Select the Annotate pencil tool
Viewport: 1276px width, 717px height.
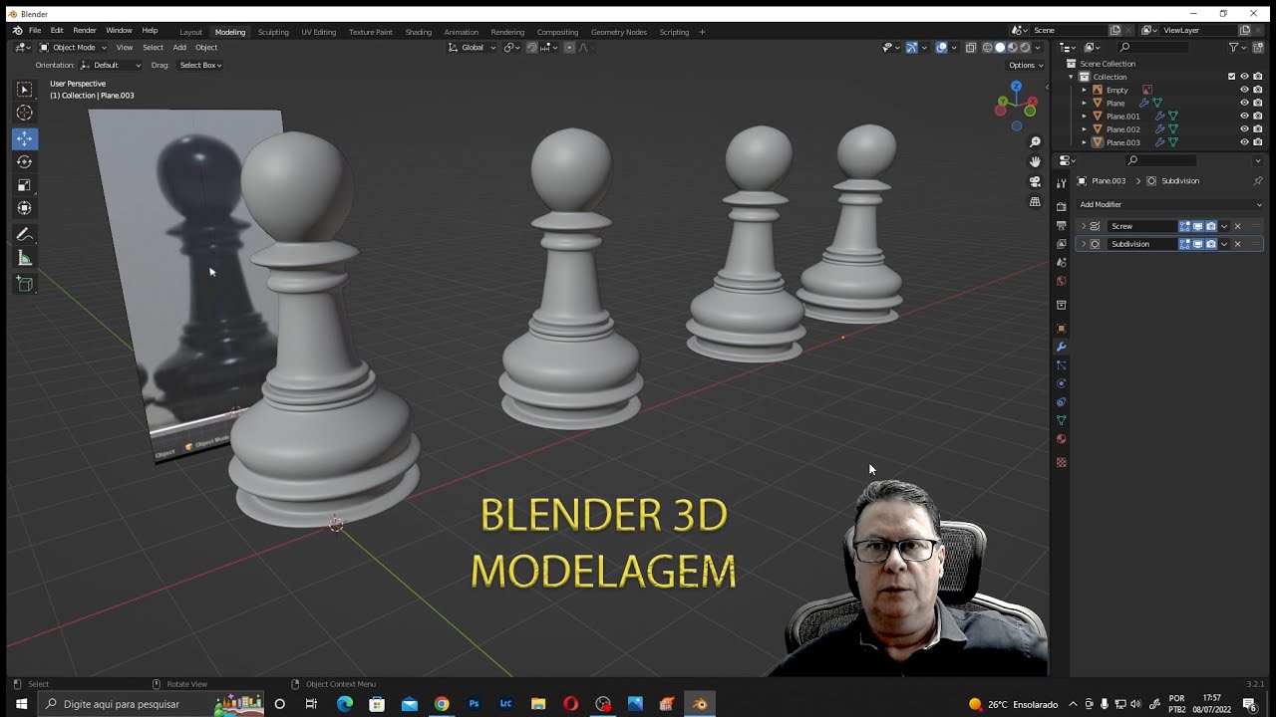click(25, 235)
